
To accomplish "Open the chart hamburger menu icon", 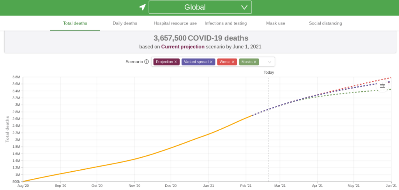I will (382, 86).
